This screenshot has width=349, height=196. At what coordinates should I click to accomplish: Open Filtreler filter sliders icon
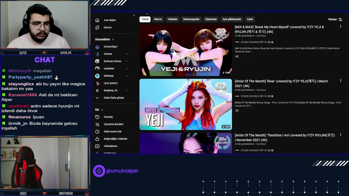(x=340, y=20)
